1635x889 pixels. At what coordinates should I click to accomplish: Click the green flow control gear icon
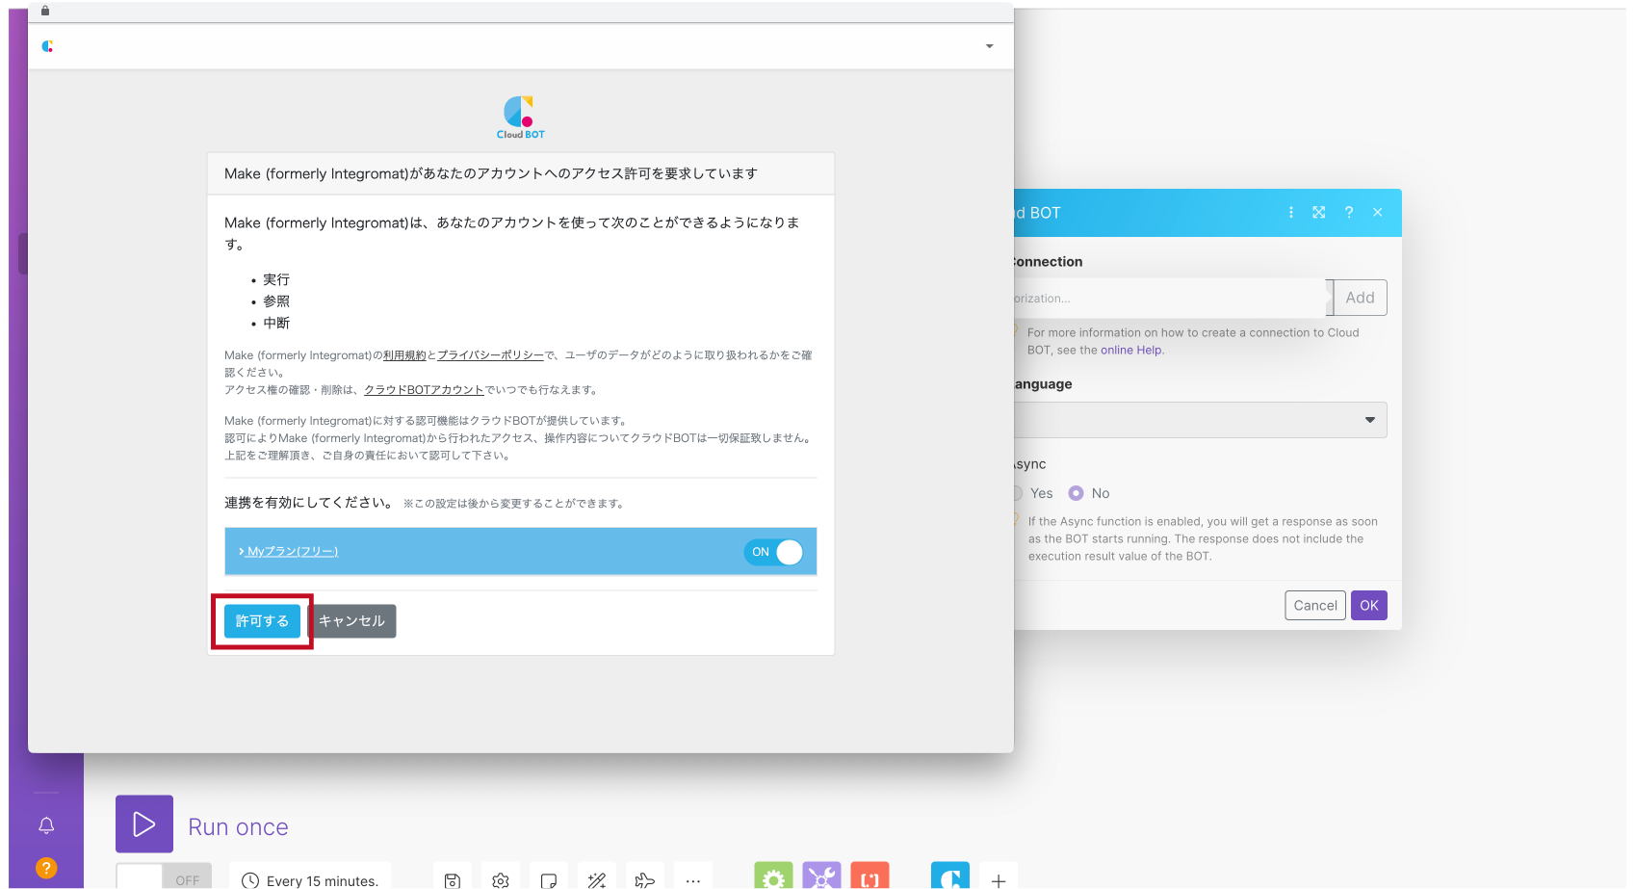coord(773,876)
